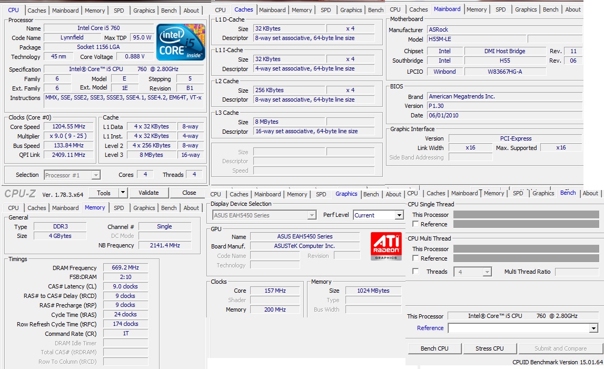The image size is (604, 369).
Task: Click the ATI Radeon Graphics logo
Action: pos(386,246)
